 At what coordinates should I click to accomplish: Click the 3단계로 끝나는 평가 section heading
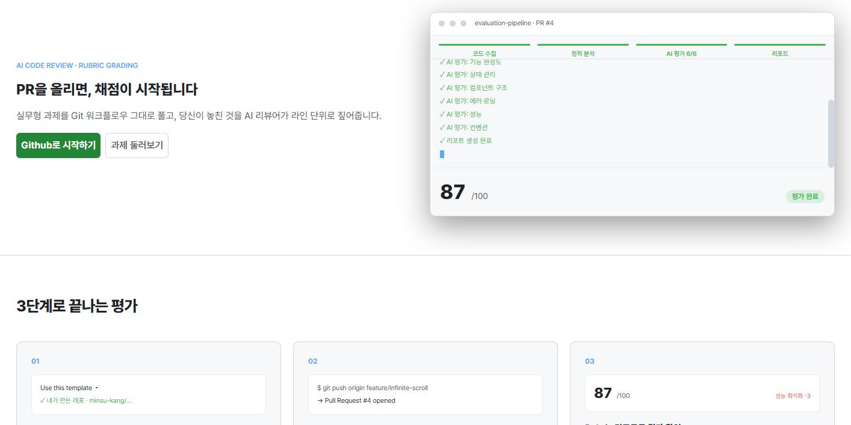77,306
